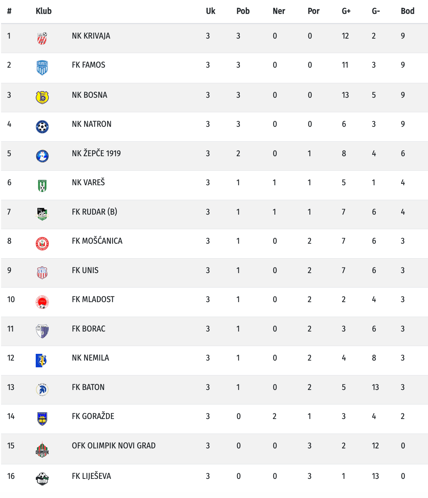Click the FK Unis striped crest
Screen dimensions: 428x498
tap(42, 273)
